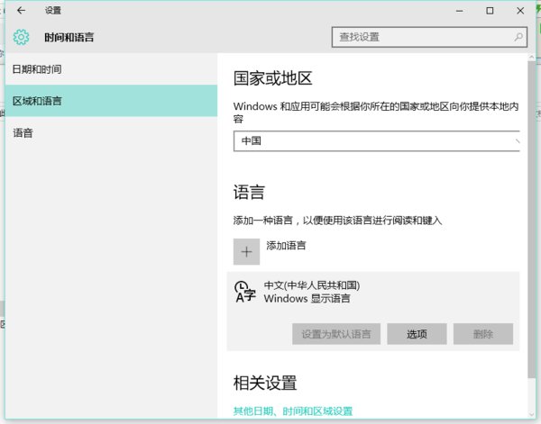Minimize the Settings window
541x424 pixels.
459,11
